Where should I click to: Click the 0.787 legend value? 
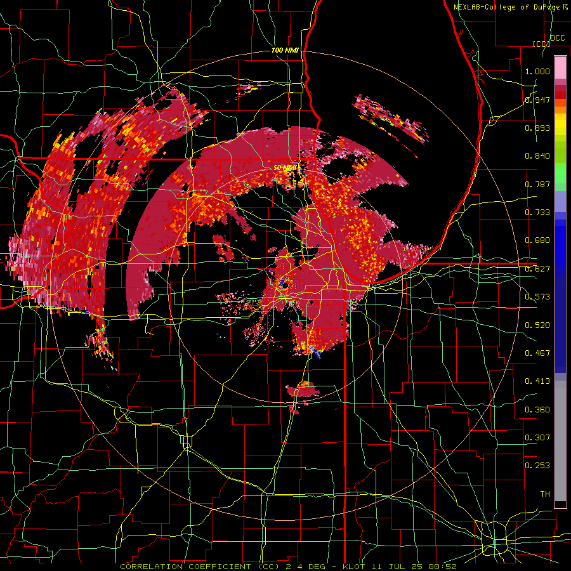[x=537, y=184]
